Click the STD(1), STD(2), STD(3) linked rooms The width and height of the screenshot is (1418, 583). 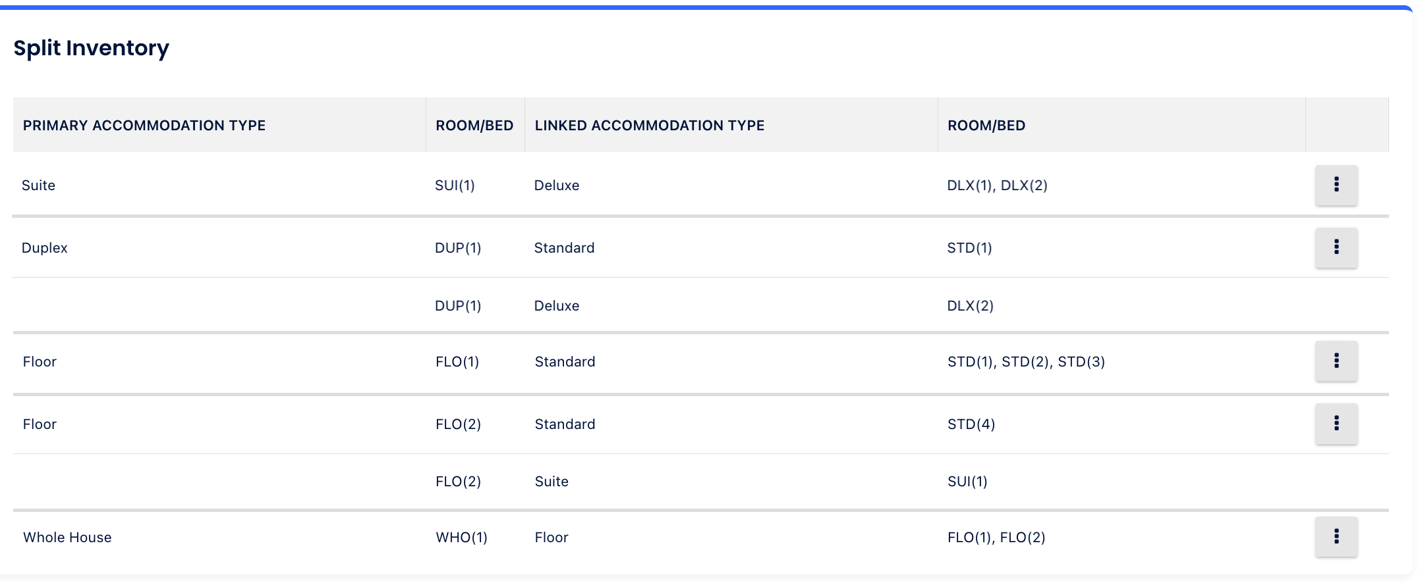(1026, 362)
